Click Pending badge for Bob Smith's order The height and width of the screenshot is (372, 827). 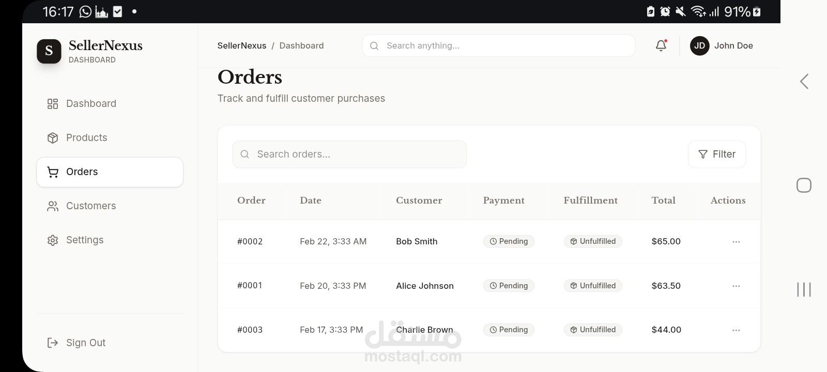pyautogui.click(x=509, y=241)
